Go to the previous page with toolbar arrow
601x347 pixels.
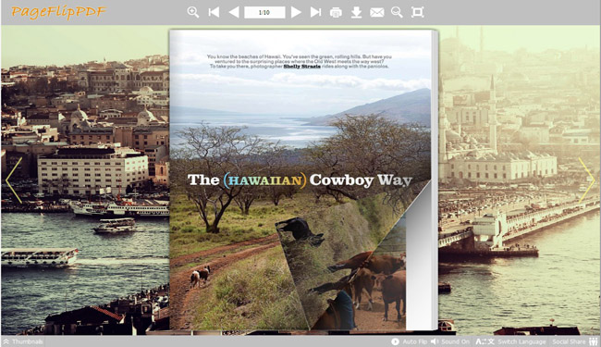click(x=234, y=12)
